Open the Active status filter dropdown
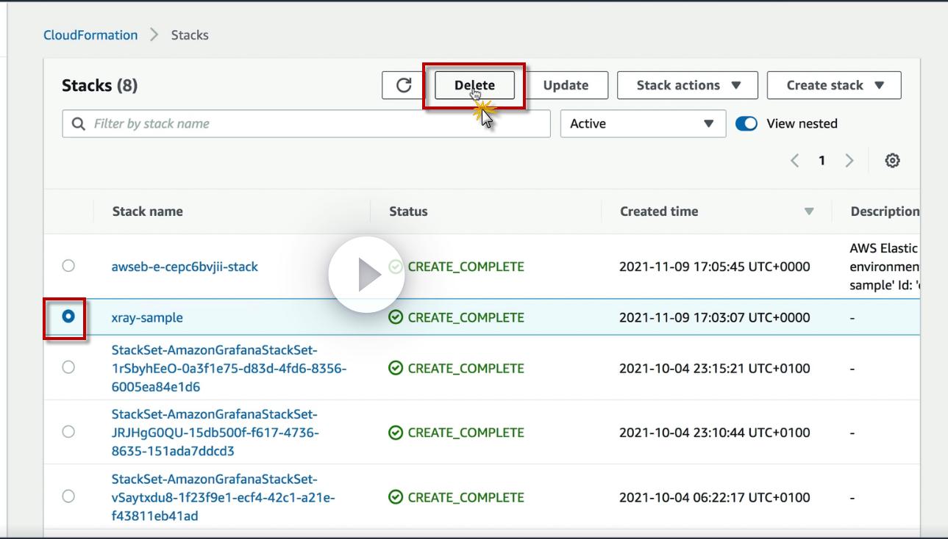Image resolution: width=948 pixels, height=539 pixels. click(643, 124)
